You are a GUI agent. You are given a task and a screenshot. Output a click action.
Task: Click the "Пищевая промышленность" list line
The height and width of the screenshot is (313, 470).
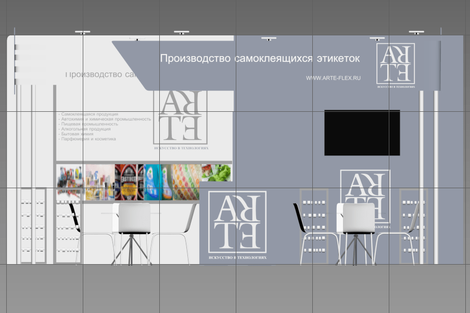(x=88, y=124)
